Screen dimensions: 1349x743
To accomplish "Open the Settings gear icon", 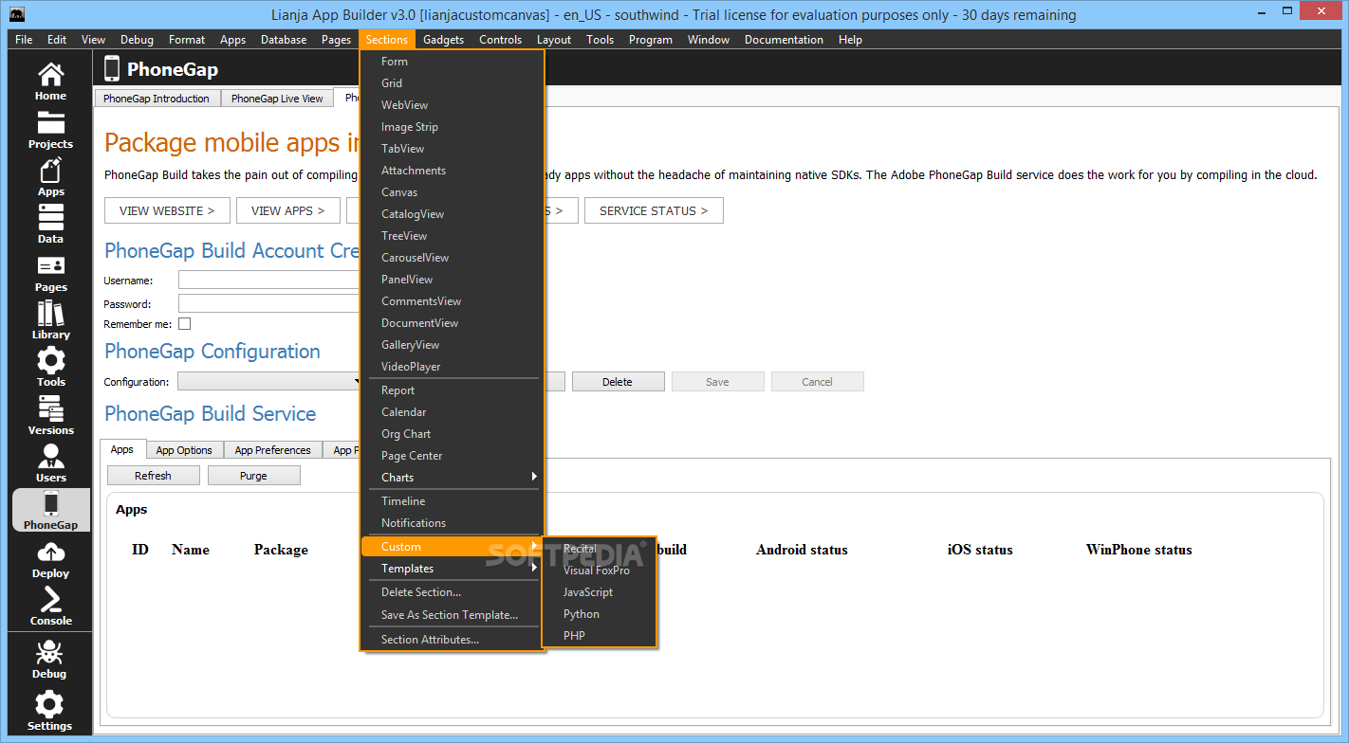I will pos(49,712).
